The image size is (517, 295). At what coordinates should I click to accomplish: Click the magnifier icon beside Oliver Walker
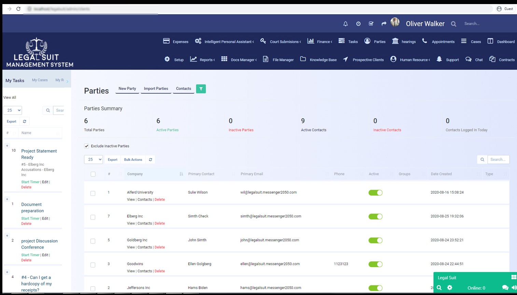453,24
